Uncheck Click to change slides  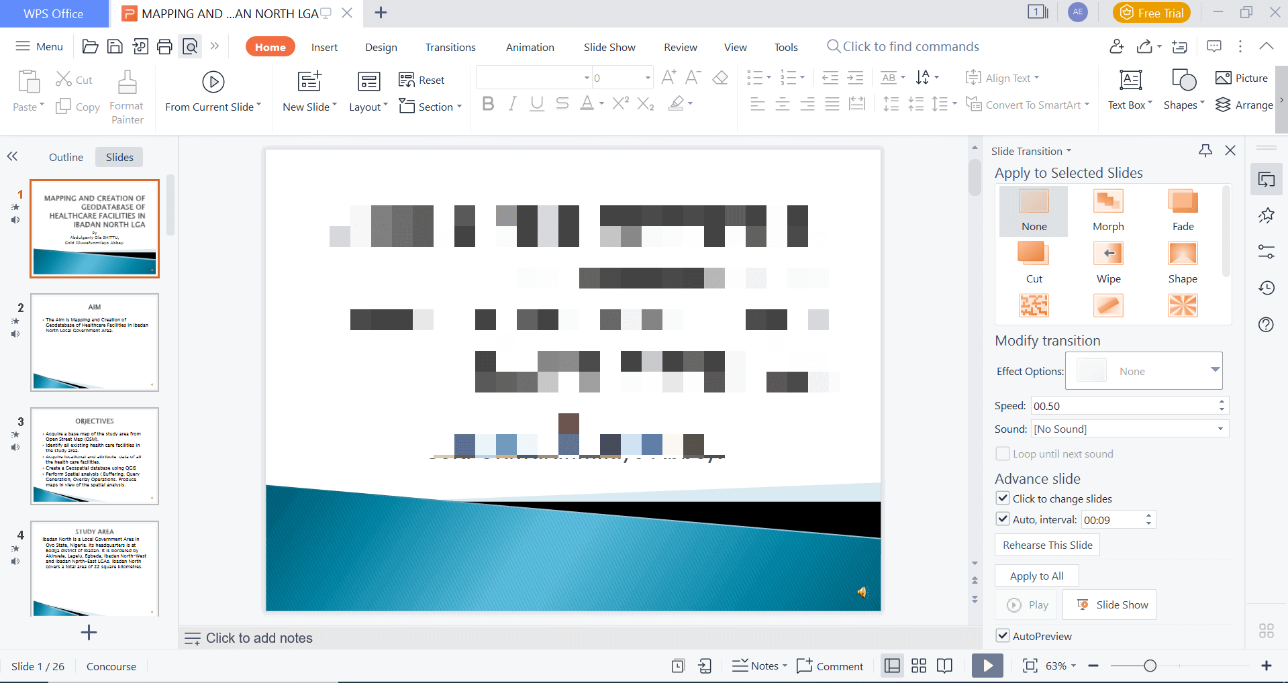click(x=1002, y=498)
